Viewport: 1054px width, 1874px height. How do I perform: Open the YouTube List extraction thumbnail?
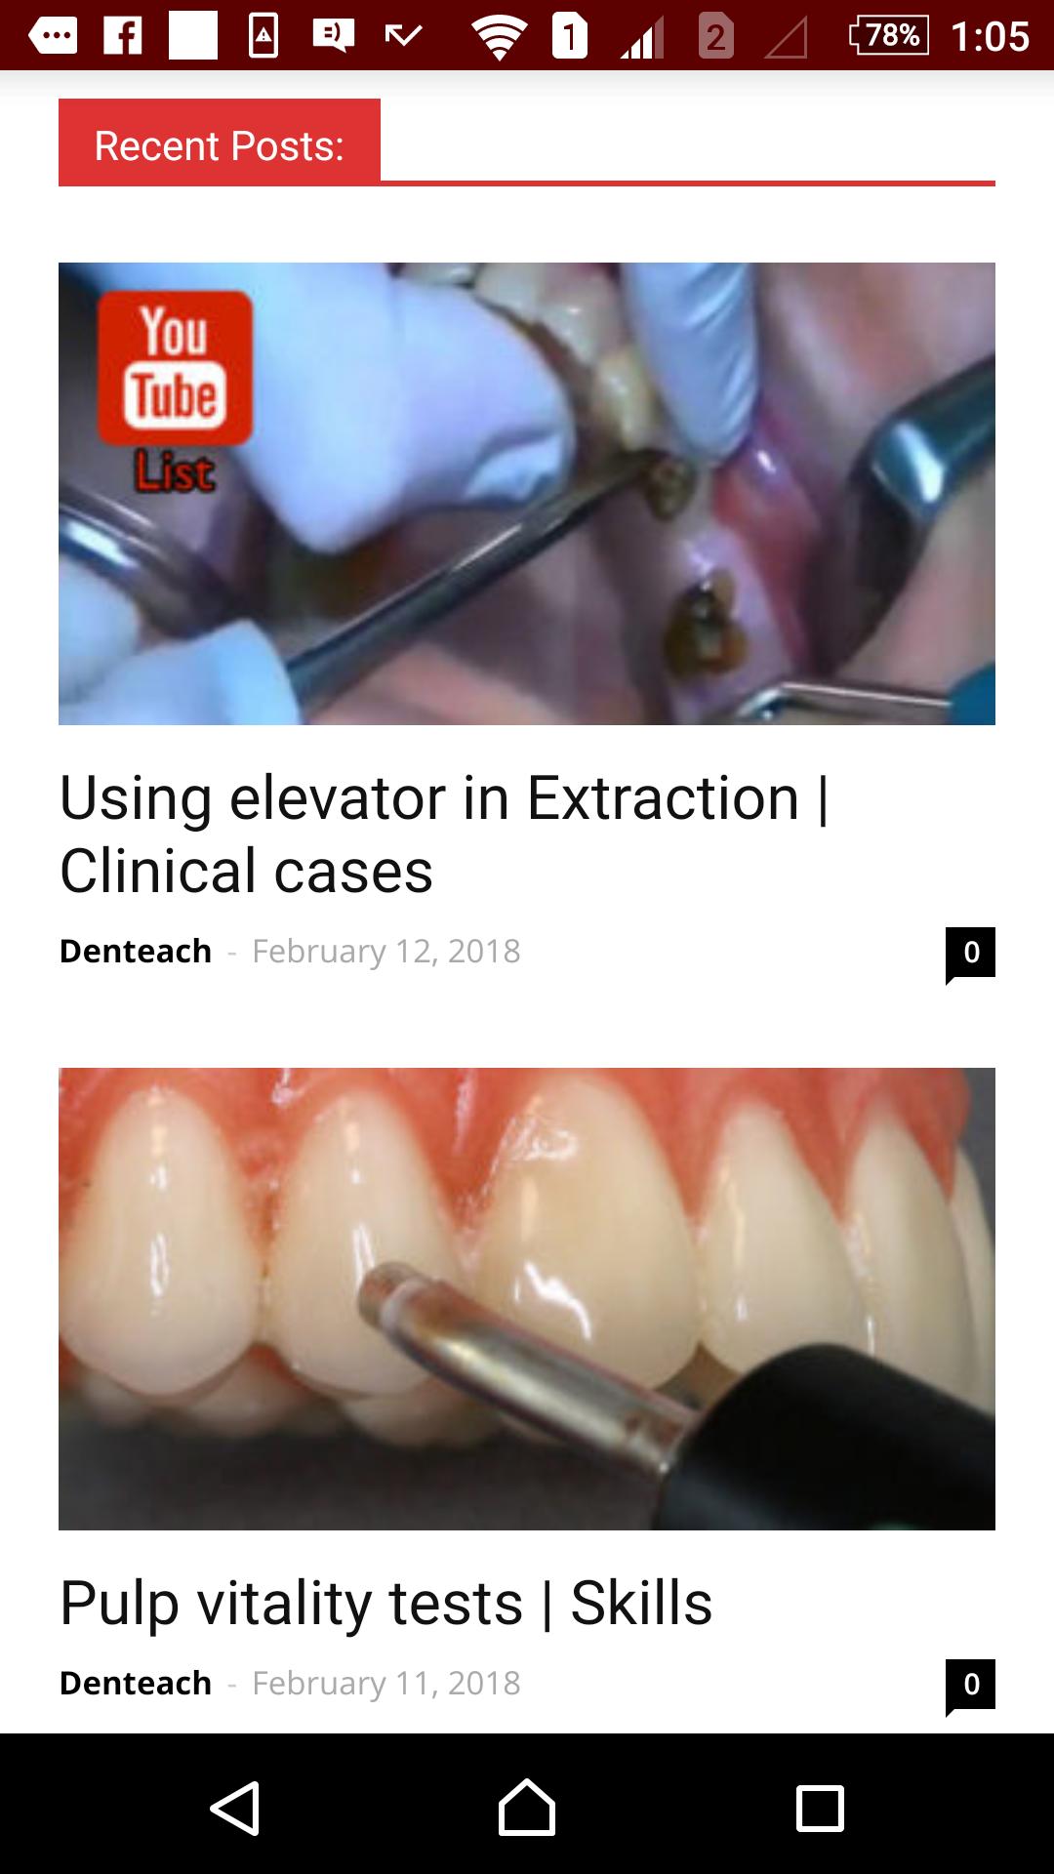527,494
